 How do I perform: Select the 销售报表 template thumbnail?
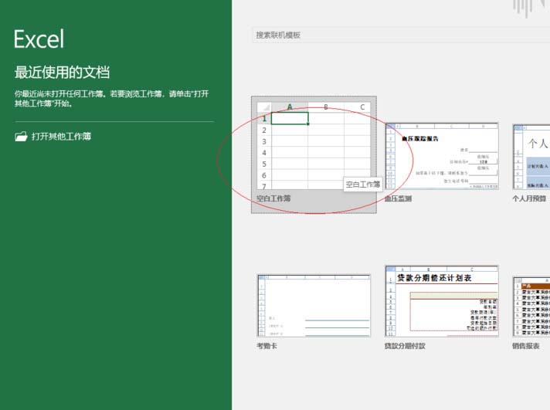click(531, 301)
